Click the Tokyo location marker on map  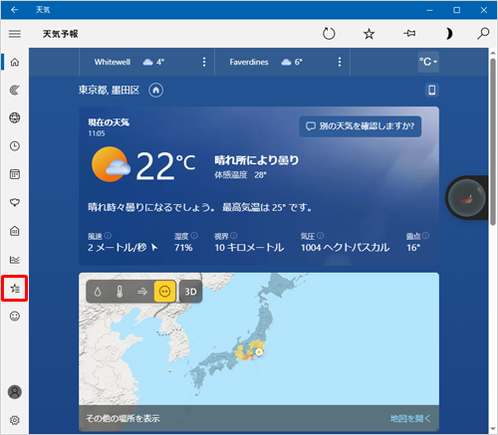[x=259, y=352]
